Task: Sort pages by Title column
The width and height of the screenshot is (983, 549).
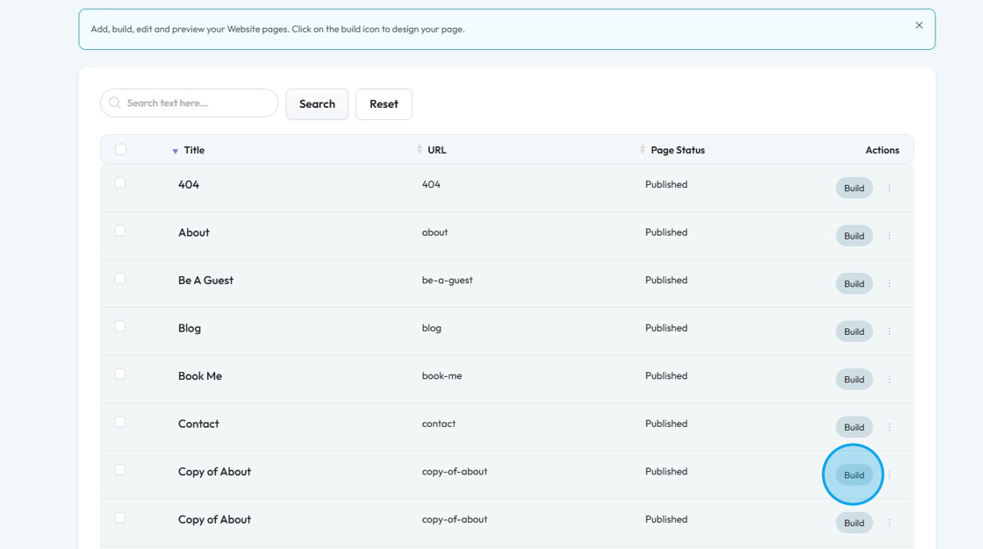Action: tap(194, 150)
